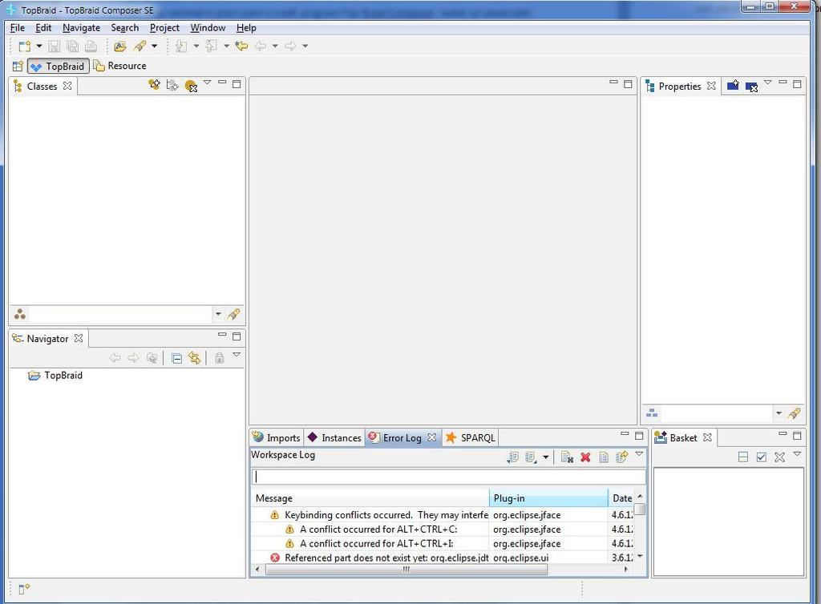This screenshot has height=604, width=821.
Task: Click the padlock icon in Navigator toolbar
Action: point(220,358)
